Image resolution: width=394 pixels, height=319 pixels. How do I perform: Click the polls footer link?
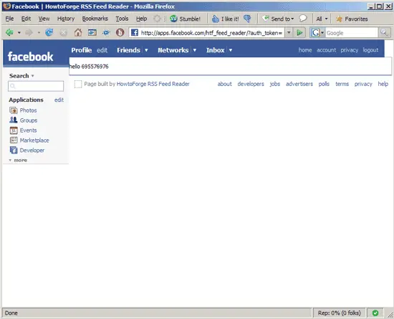click(x=324, y=84)
